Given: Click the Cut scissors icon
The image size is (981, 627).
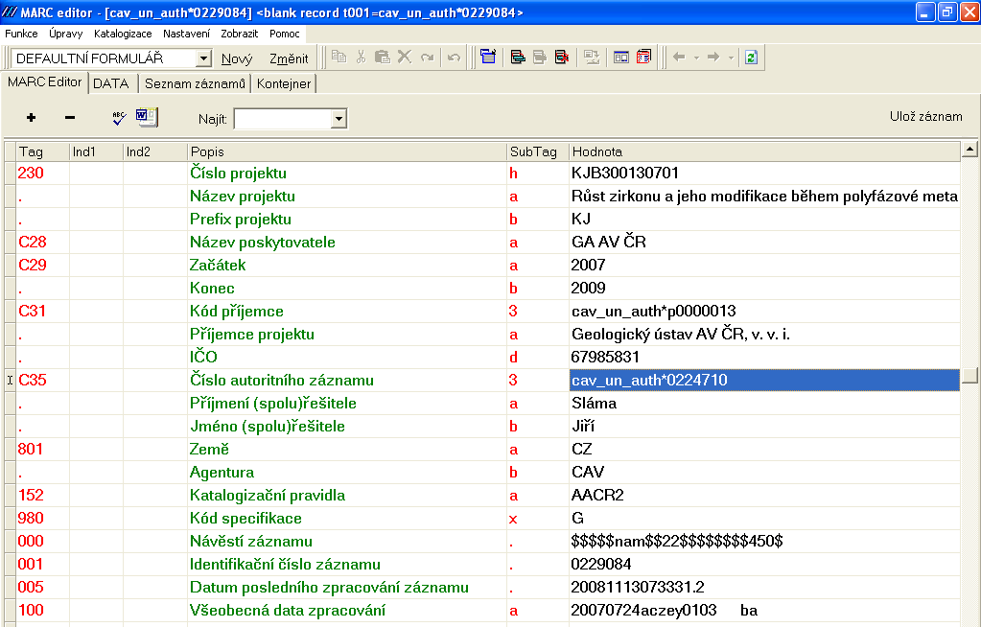Looking at the screenshot, I should pyautogui.click(x=361, y=57).
